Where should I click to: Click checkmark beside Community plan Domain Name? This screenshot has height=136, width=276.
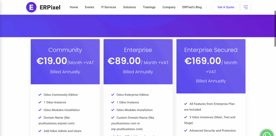pyautogui.click(x=40, y=117)
